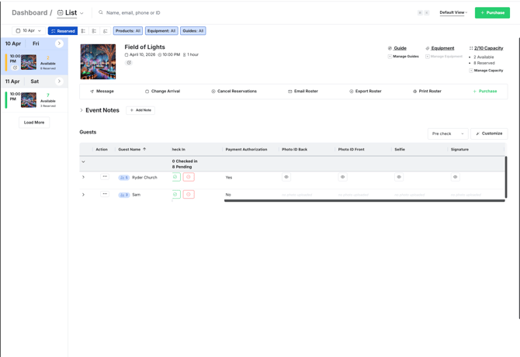The height and width of the screenshot is (357, 520).
Task: Click Add Note button
Action: pos(140,110)
